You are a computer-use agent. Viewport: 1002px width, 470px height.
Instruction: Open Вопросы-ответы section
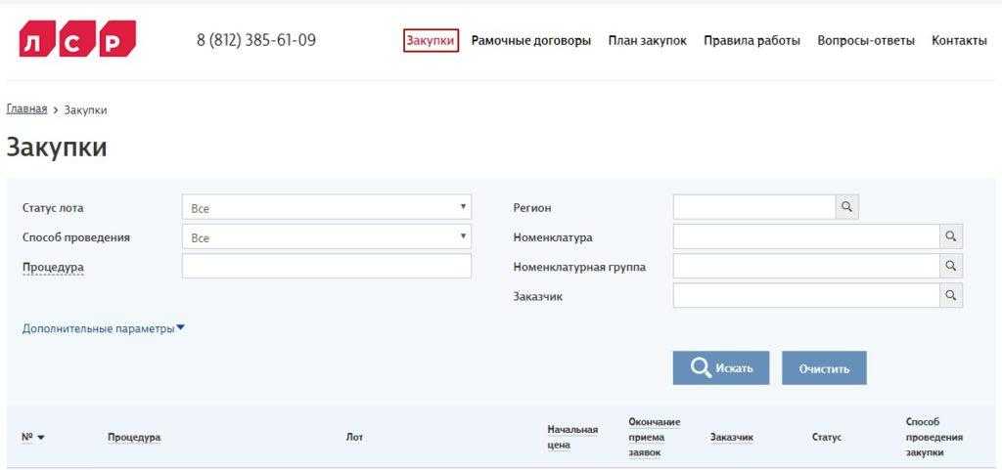(865, 41)
